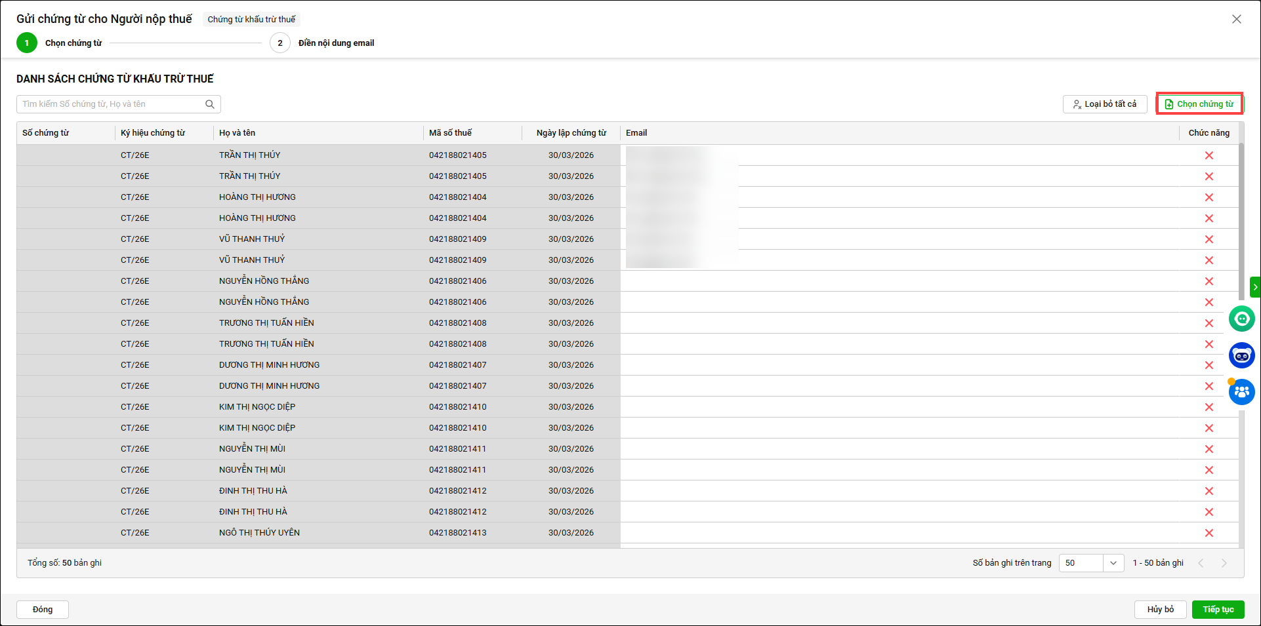Sort by Họ và tên column header

tap(238, 133)
